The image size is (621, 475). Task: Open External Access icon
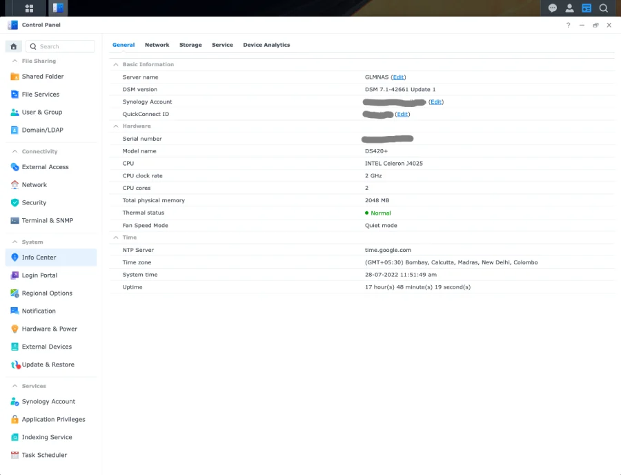pyautogui.click(x=14, y=167)
